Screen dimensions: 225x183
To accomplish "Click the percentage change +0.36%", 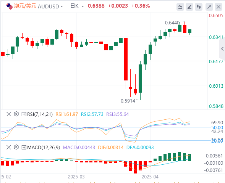I will [141, 6].
